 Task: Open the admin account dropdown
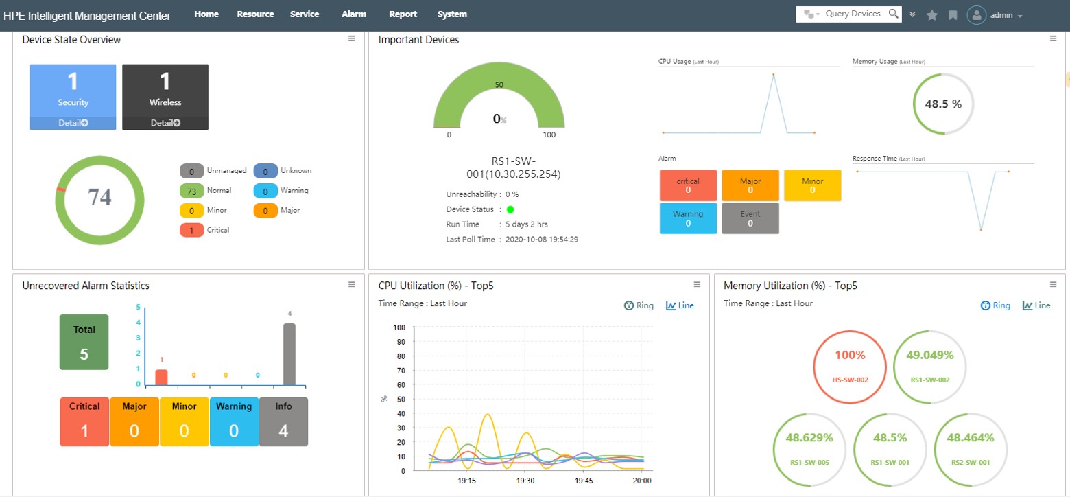tap(1007, 15)
